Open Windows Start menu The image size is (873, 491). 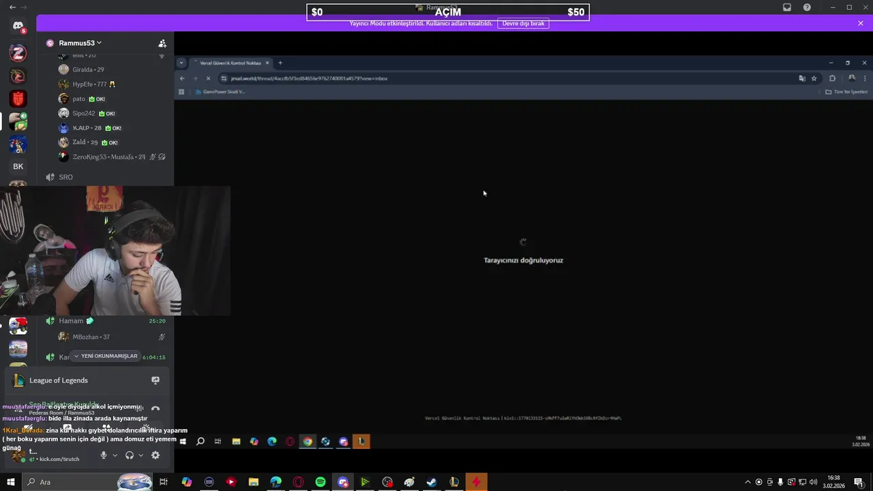point(10,482)
